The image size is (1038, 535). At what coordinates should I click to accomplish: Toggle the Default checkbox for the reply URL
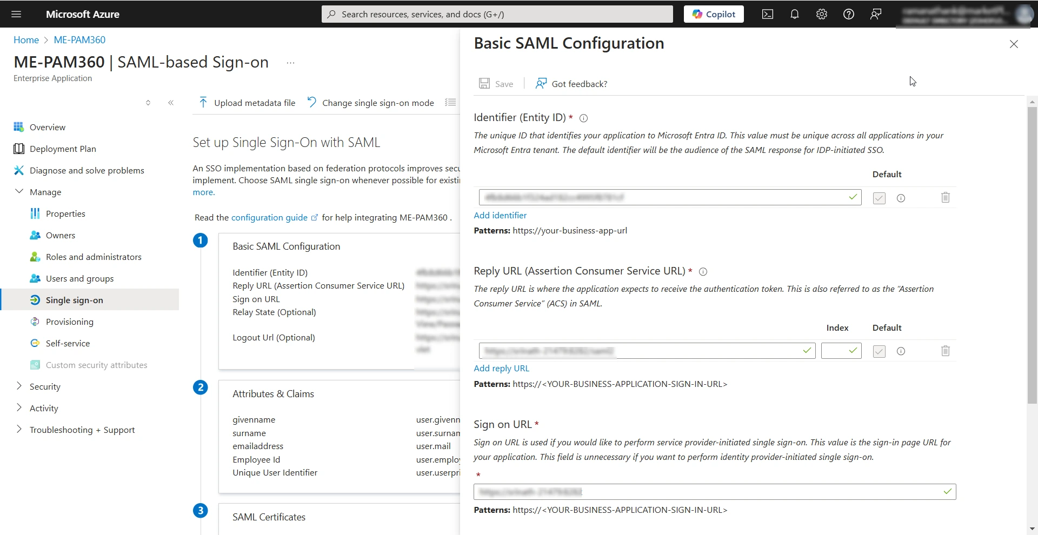pyautogui.click(x=879, y=351)
